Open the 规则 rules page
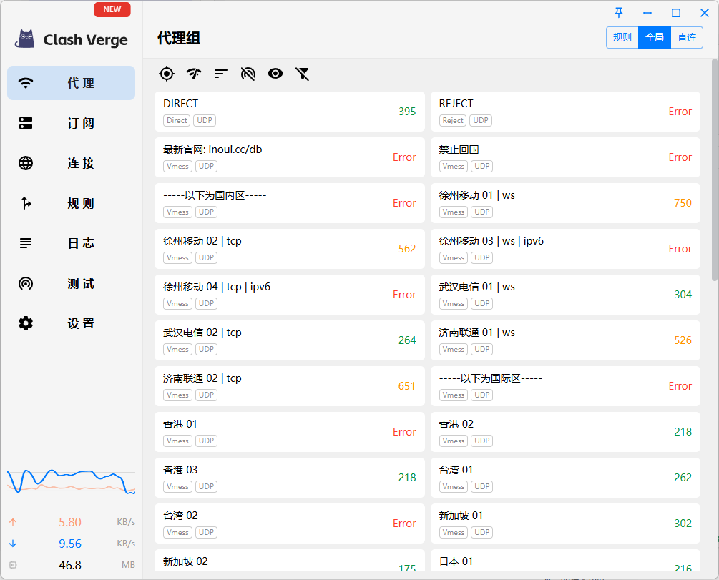Screen dimensions: 719x580 coord(71,202)
